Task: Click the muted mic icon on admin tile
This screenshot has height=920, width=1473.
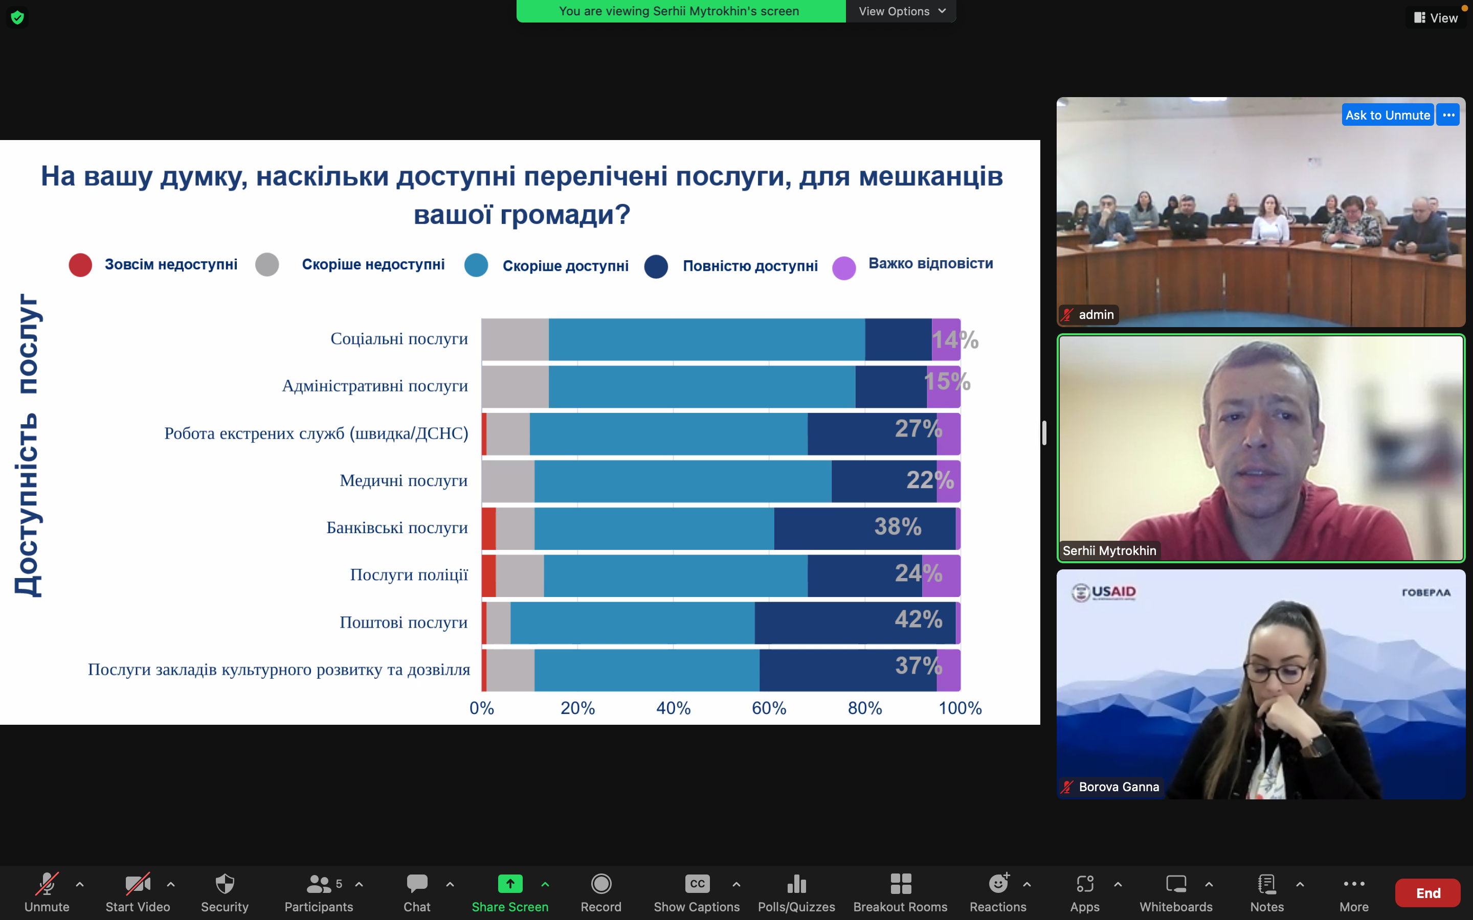Action: [x=1067, y=314]
